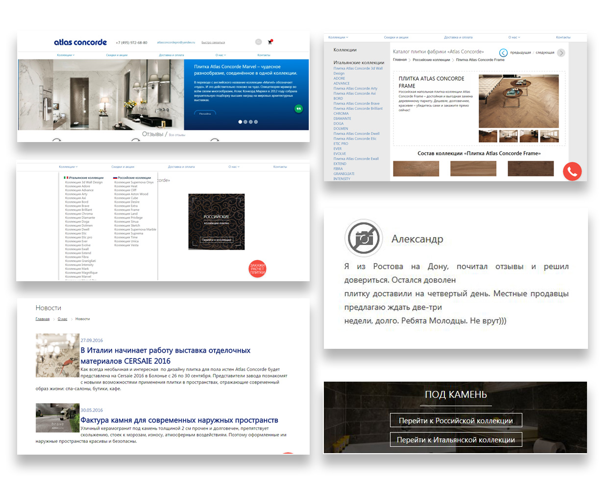Select the darkest brown tile swatch
The image size is (612, 485).
tap(531, 169)
